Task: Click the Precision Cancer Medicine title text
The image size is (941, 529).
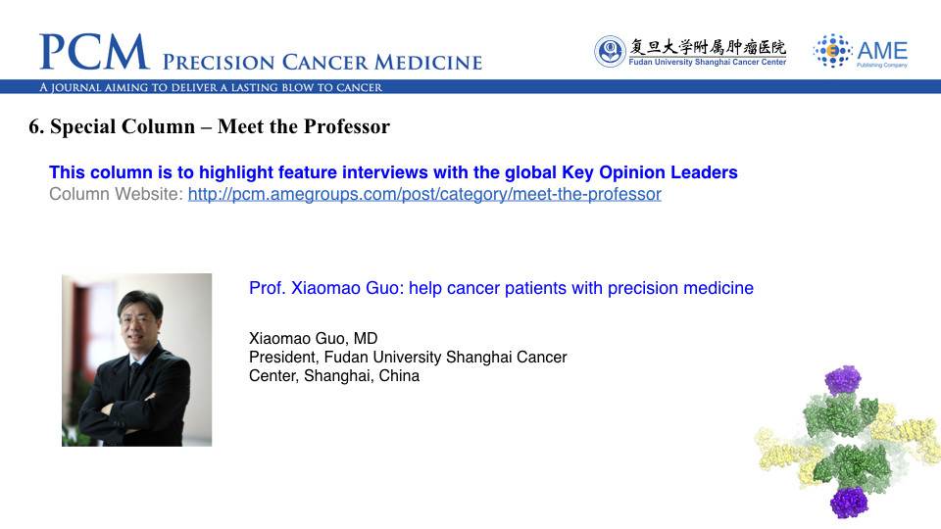Action: (322, 62)
